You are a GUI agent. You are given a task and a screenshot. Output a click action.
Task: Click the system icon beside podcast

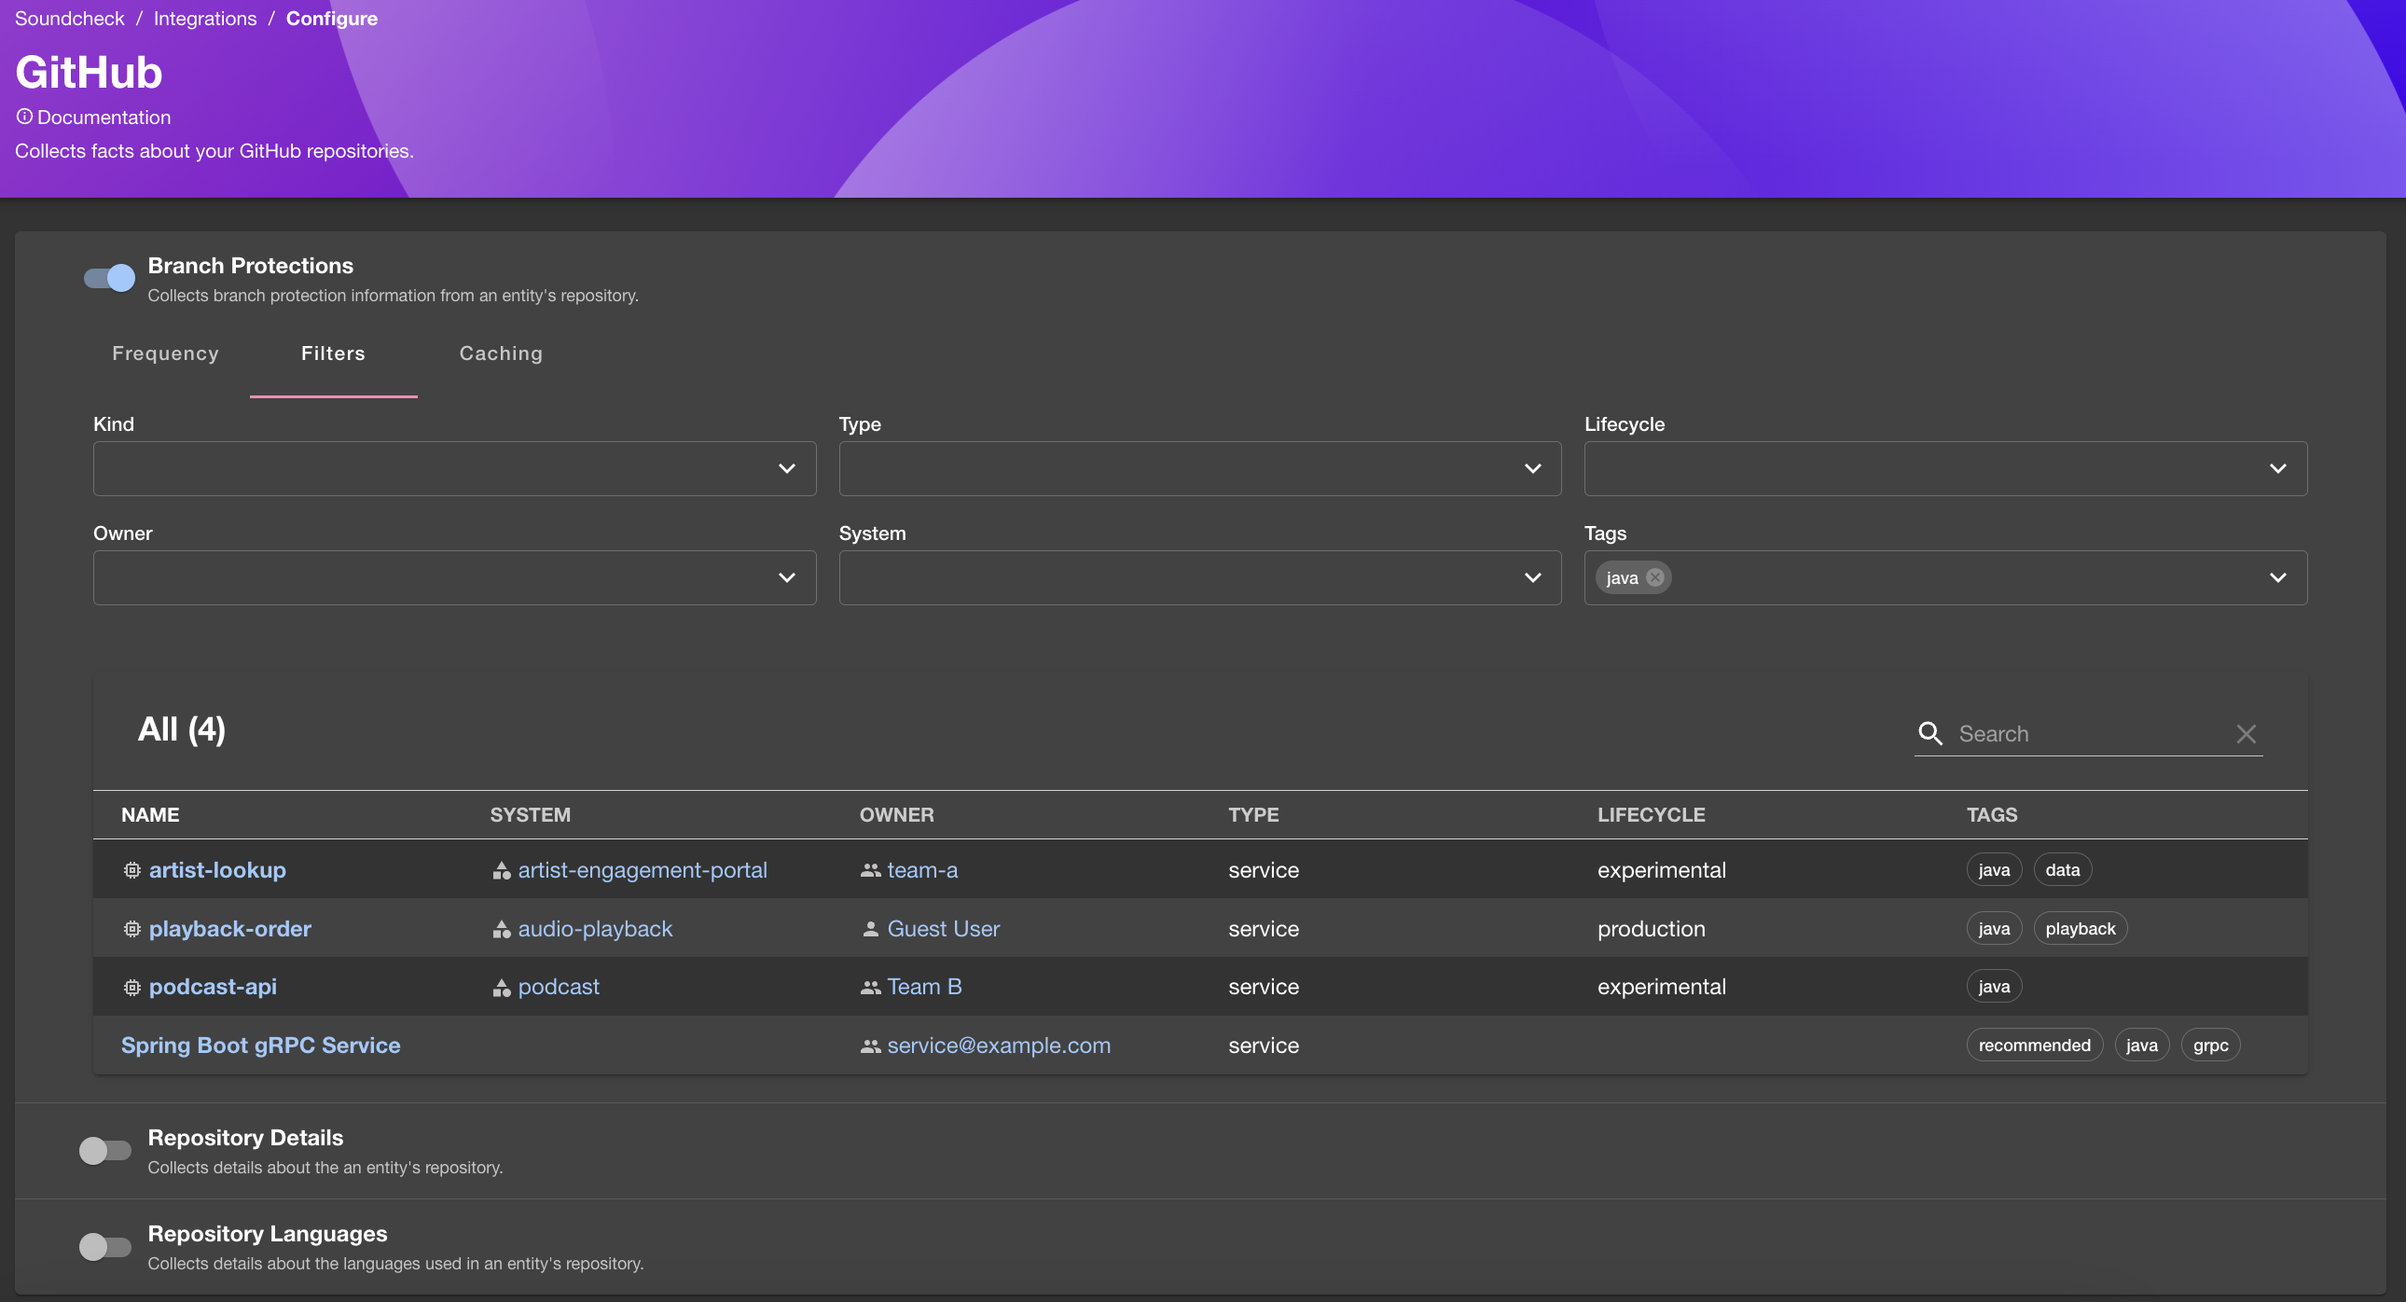[x=502, y=988]
